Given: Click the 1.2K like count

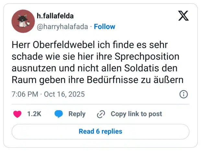Looking at the screenshot, I should [x=34, y=114].
